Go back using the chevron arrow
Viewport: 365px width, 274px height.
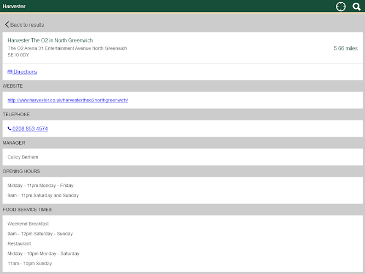click(7, 25)
